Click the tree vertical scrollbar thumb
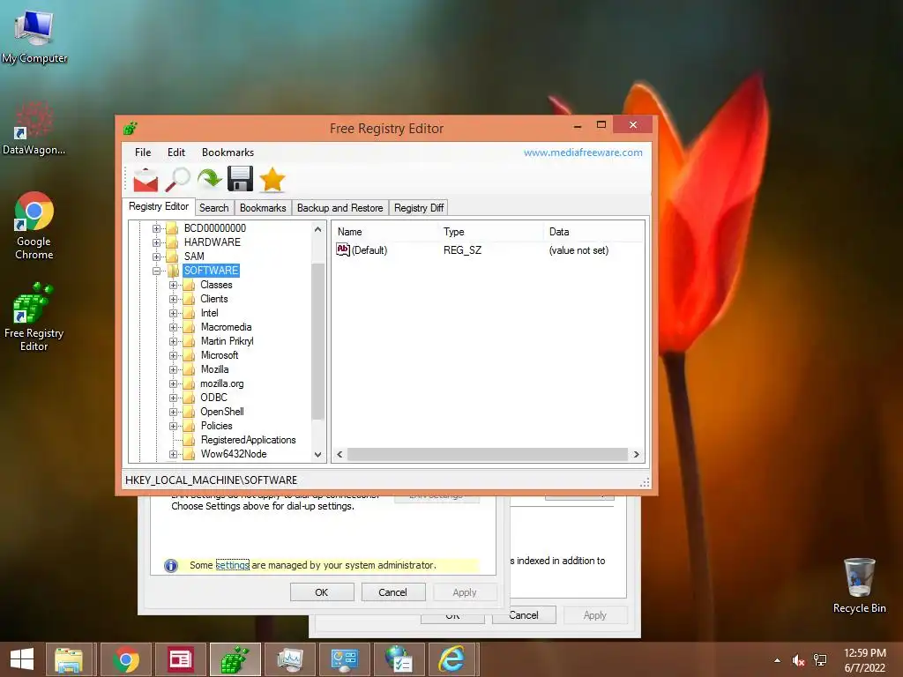Screen dimensions: 903x677 (317, 341)
